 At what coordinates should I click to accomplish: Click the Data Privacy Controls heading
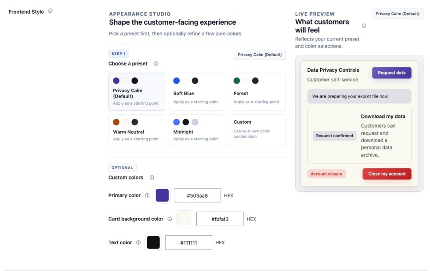point(333,70)
